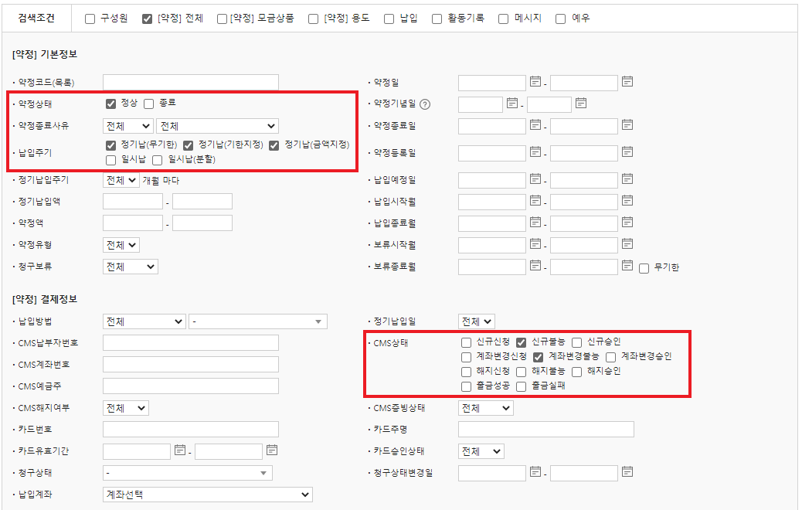Open the end date calendar for 약정종료일
This screenshot has height=510, width=802.
[627, 124]
